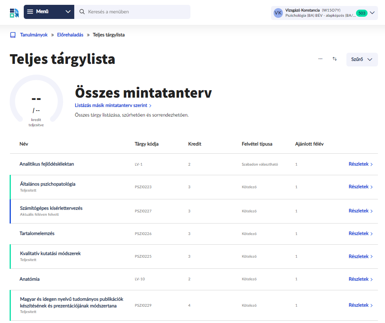Focus the Keresés a menüben field
This screenshot has height=323, width=385.
pos(132,12)
